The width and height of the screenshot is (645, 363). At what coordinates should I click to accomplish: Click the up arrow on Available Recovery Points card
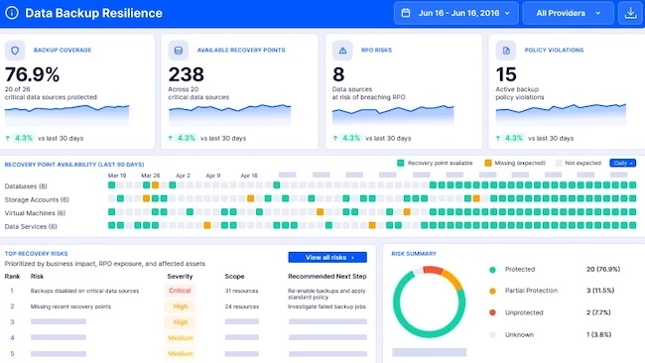(x=171, y=138)
